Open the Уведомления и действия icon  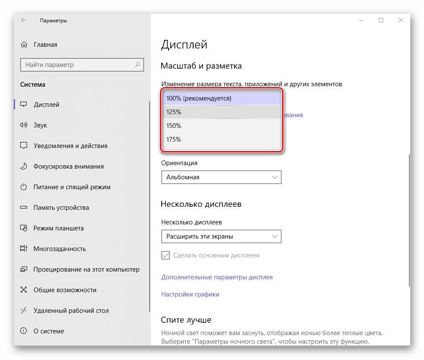click(x=24, y=146)
